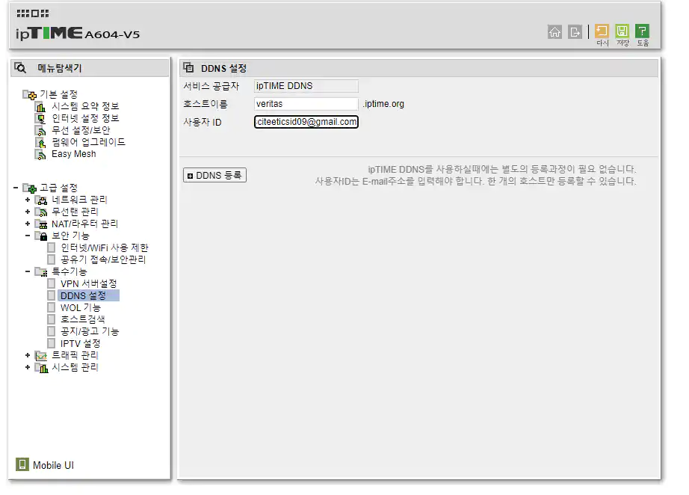689x495 pixels.
Task: Click the 호스트이름 field containing veritas
Action: pos(306,104)
